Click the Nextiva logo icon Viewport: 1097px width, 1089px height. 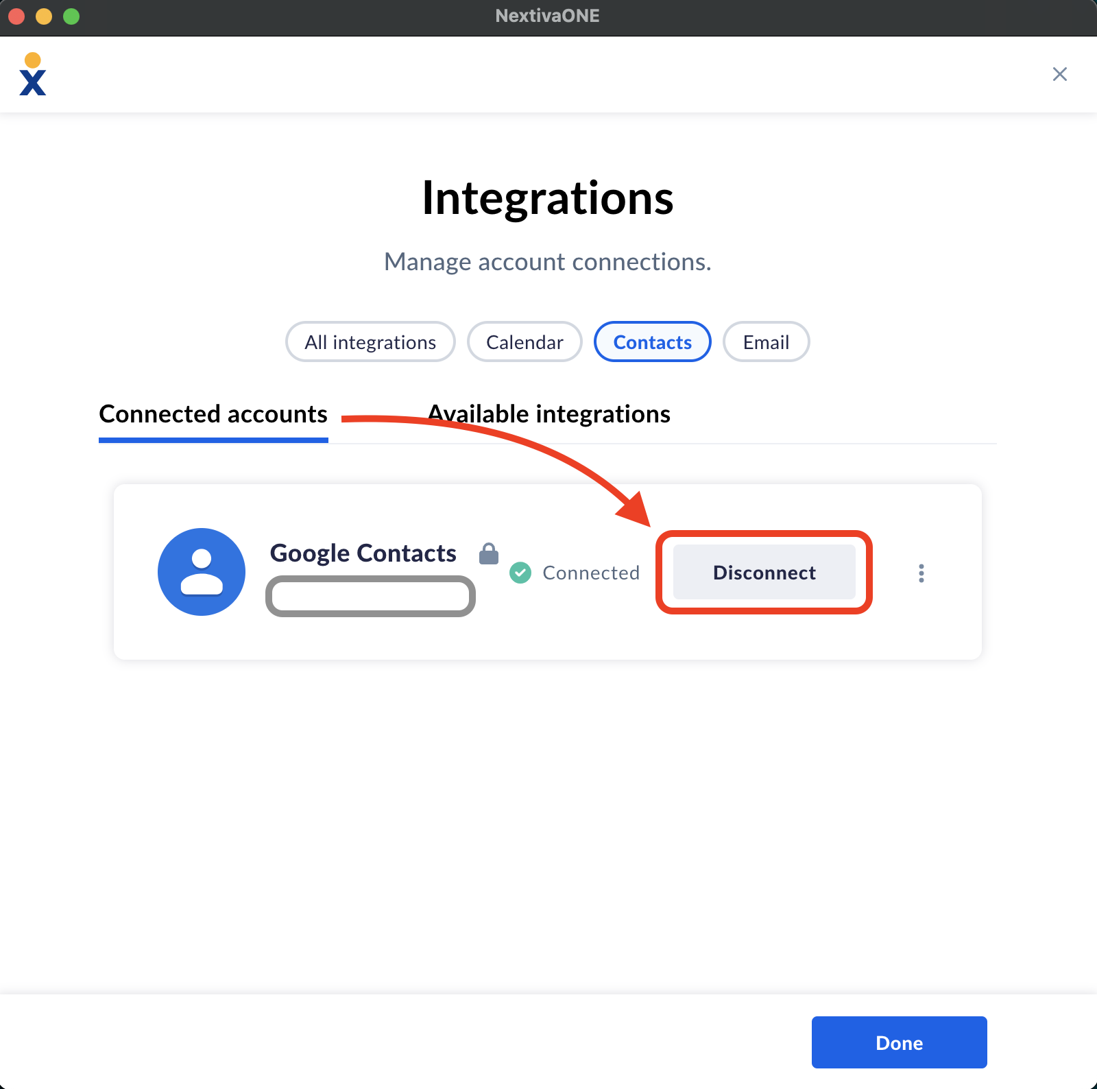coord(32,74)
